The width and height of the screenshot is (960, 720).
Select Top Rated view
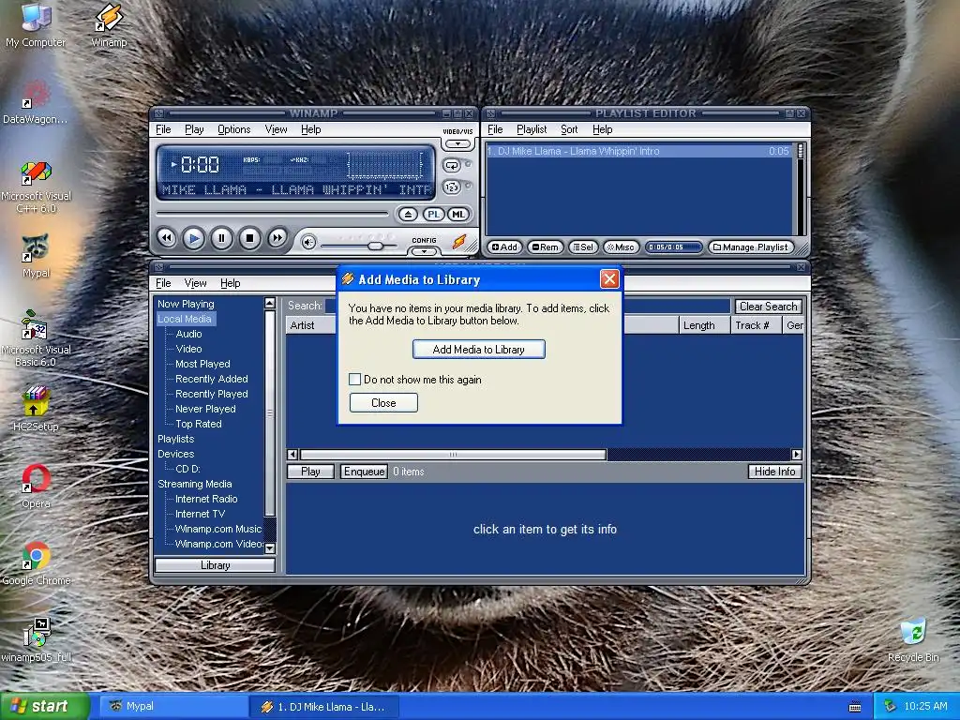click(199, 424)
